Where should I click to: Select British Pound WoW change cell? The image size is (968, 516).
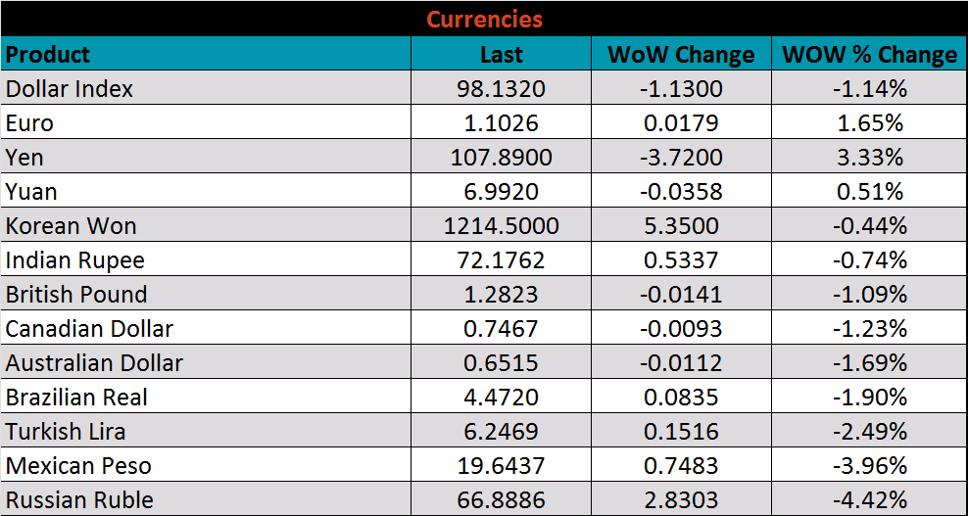tap(681, 295)
